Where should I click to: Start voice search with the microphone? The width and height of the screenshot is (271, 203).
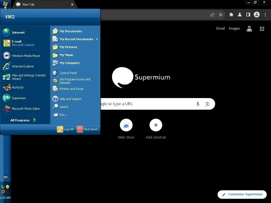click(198, 104)
